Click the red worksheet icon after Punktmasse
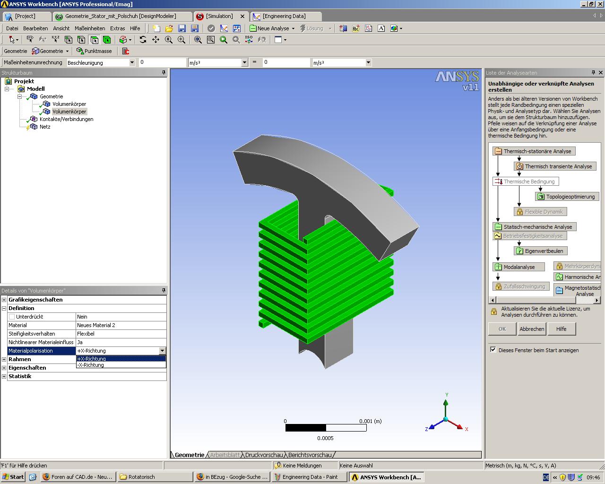 (x=125, y=51)
